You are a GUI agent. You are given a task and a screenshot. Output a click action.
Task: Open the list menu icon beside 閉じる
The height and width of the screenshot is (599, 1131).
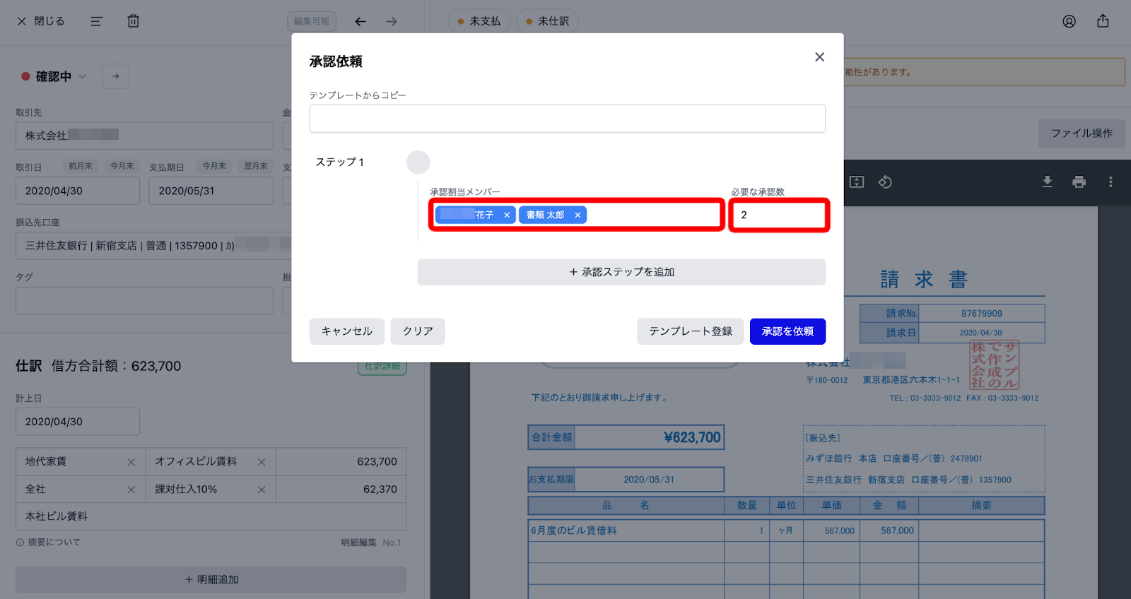96,21
